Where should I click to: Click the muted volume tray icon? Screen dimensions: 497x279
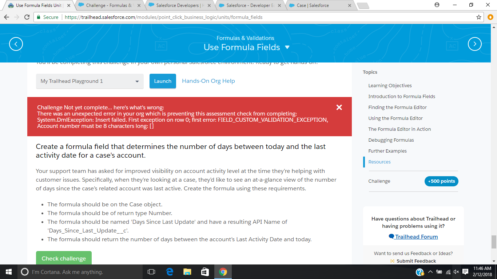[x=456, y=272]
